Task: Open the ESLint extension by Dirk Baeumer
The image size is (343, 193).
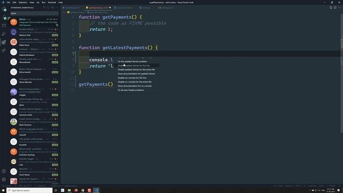Action: [x=34, y=22]
